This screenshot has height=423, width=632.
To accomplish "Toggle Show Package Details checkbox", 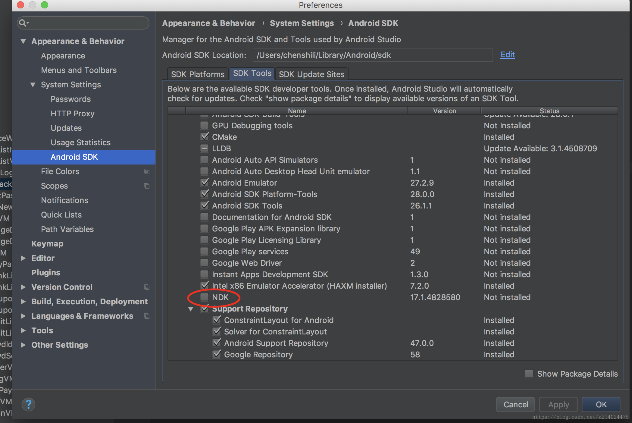I will pyautogui.click(x=529, y=374).
